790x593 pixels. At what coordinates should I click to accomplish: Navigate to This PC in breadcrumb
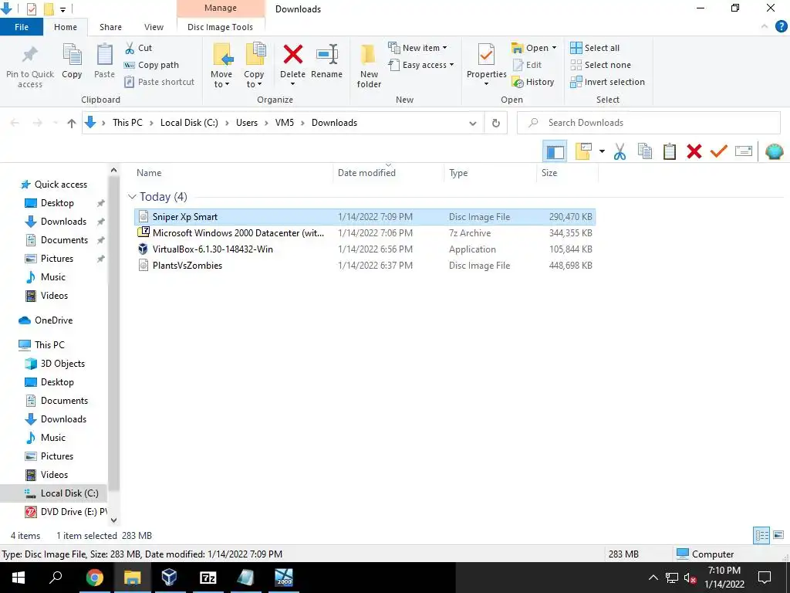127,123
